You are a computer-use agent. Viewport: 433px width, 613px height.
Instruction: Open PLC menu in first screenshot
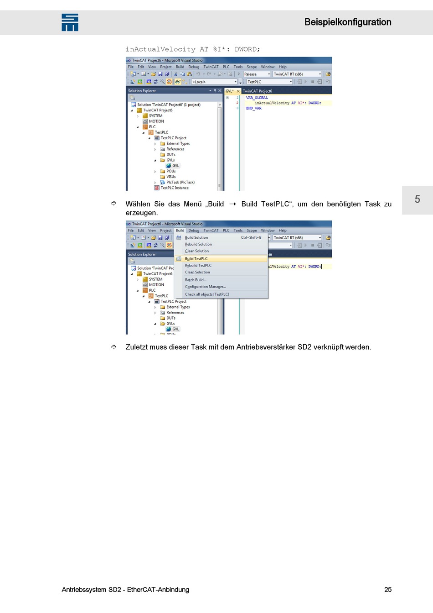[226, 67]
